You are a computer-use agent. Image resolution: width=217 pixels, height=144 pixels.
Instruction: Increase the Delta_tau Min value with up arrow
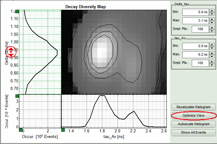(x=211, y=10)
